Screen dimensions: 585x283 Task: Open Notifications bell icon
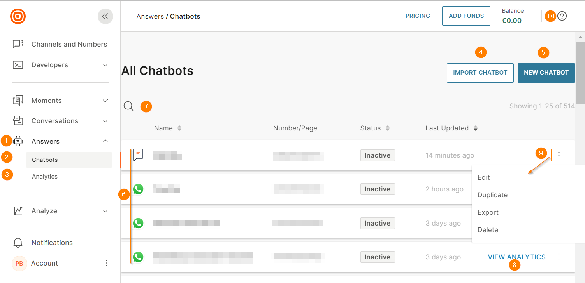pos(18,243)
